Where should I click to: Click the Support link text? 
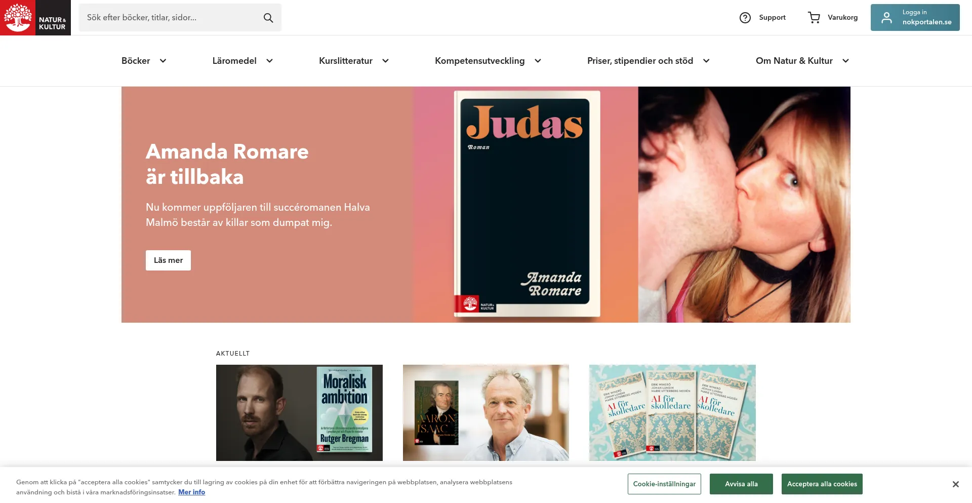772,18
